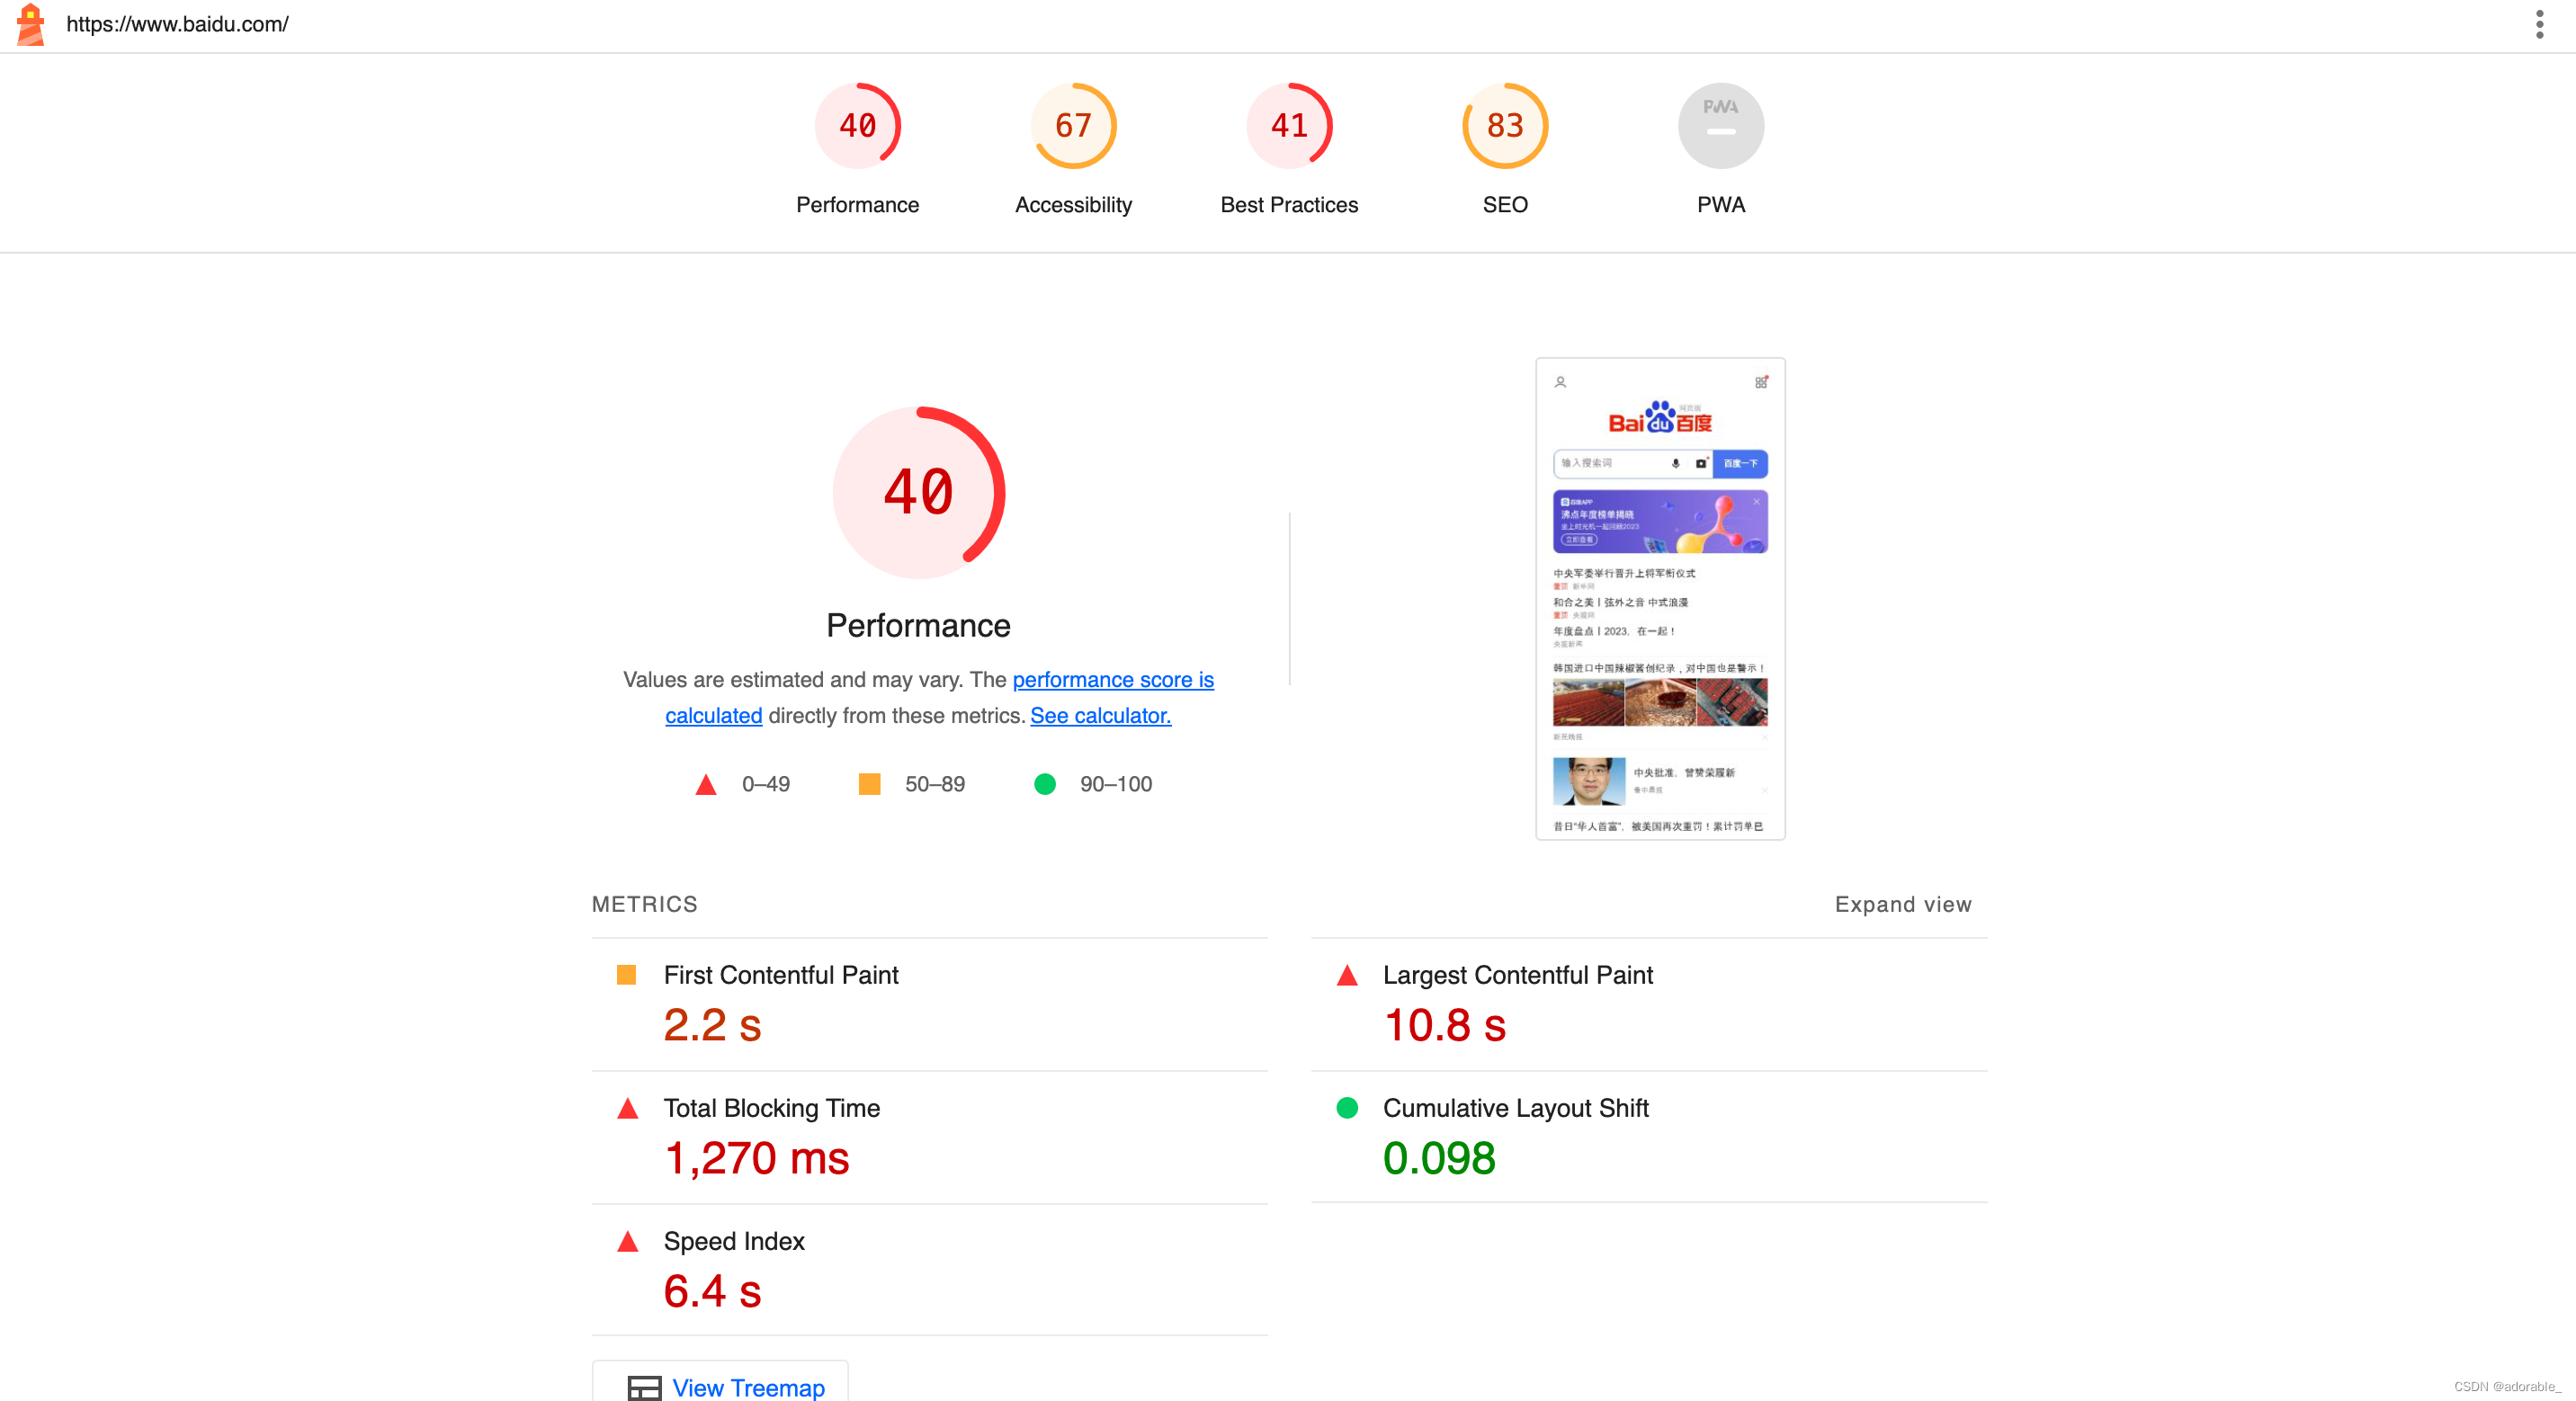
Task: Click the orange square icon for FCP metric
Action: (x=626, y=975)
